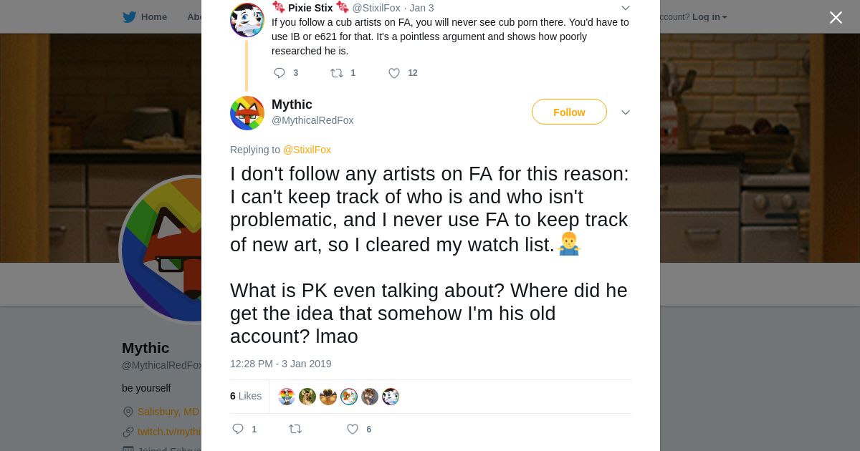This screenshot has height=451, width=860.
Task: Open Mythic's fox avatar in tweet
Action: (247, 113)
